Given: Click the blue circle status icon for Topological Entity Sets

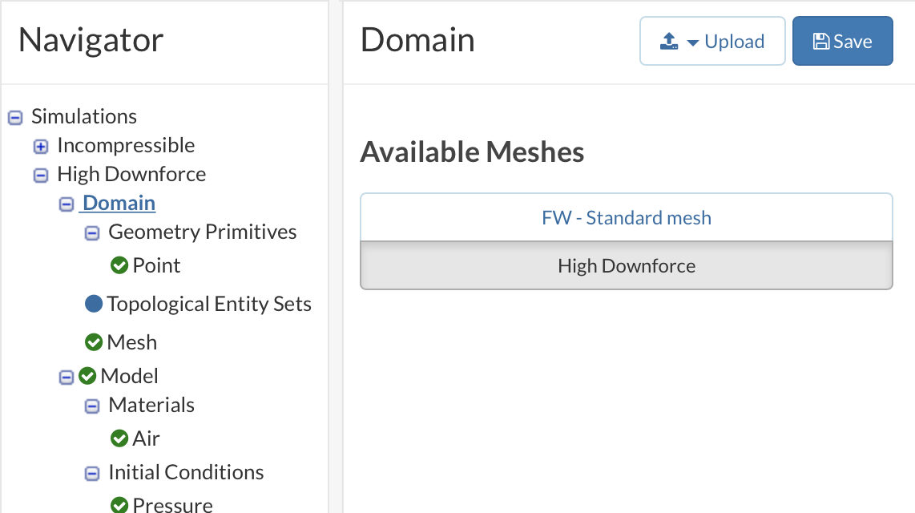Looking at the screenshot, I should pos(94,304).
